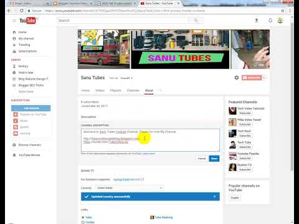Open the Country dropdown
The height and width of the screenshot is (224, 299).
pyautogui.click(x=129, y=188)
